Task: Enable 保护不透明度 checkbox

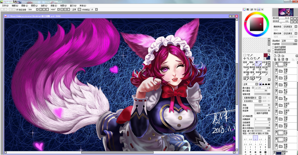Action: [273, 47]
